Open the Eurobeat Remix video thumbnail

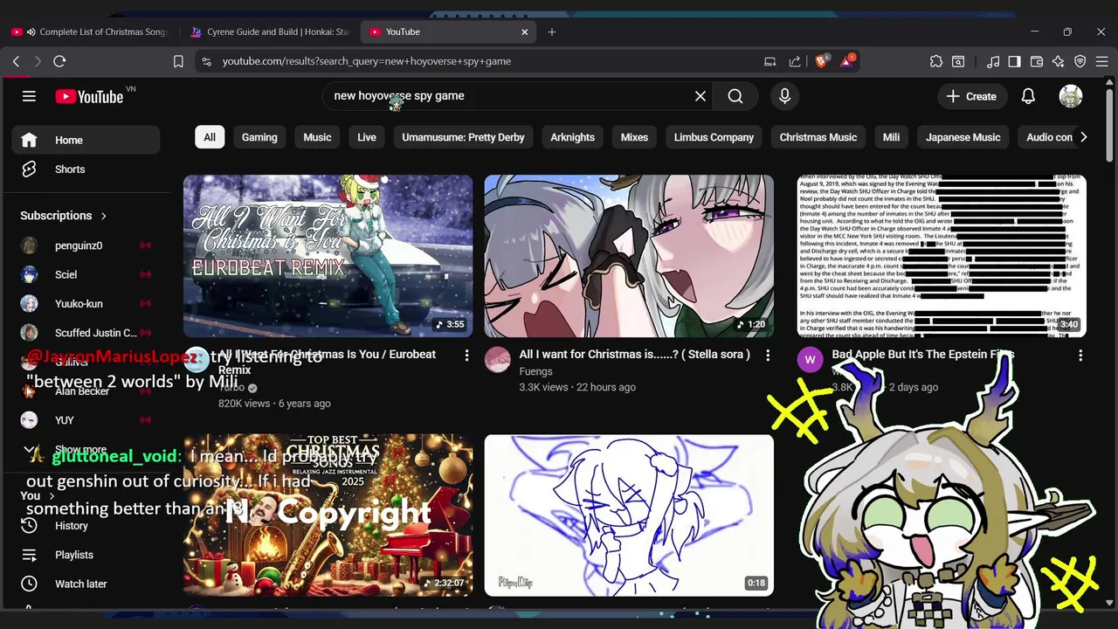pos(328,256)
